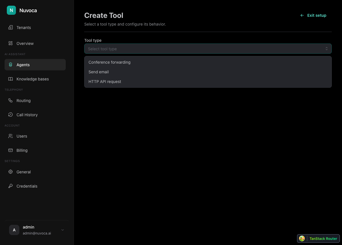The width and height of the screenshot is (342, 245).
Task: Click the TanStack Router devtools logo
Action: pyautogui.click(x=302, y=239)
